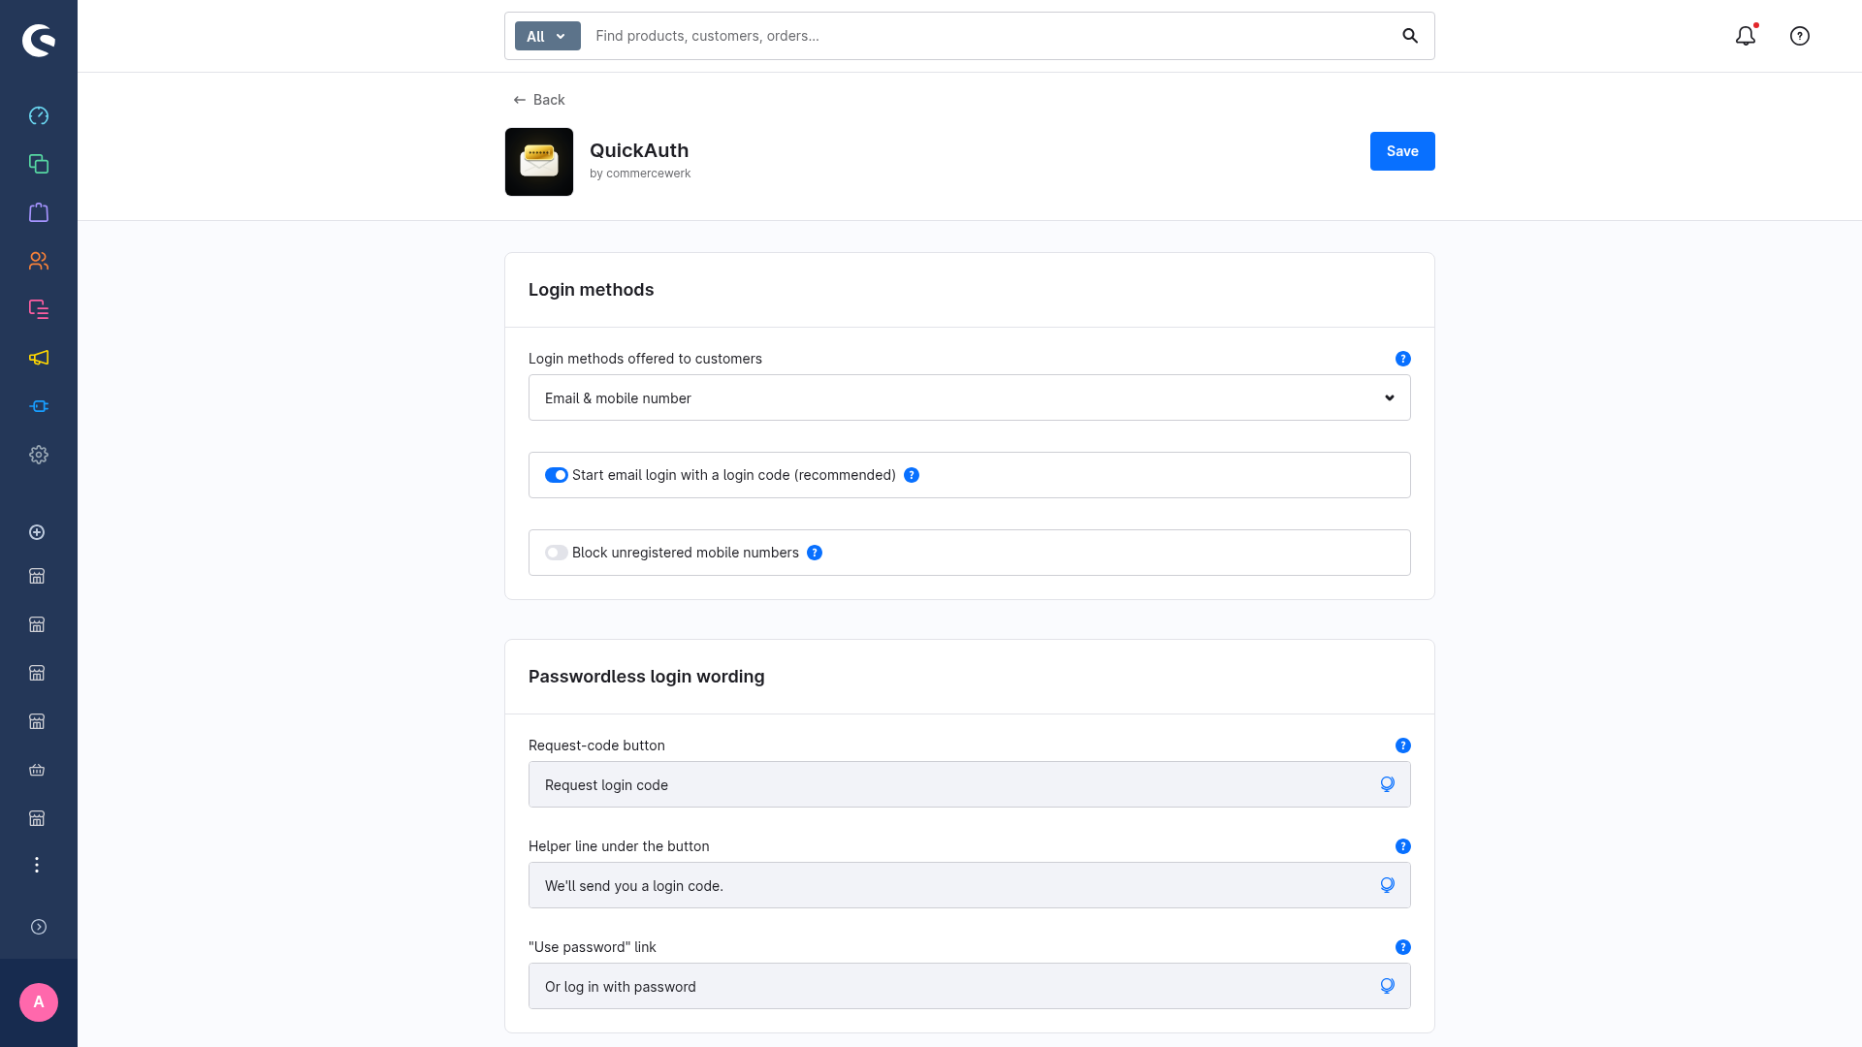Enable Block unregistered mobile numbers
The width and height of the screenshot is (1862, 1047).
click(556, 553)
